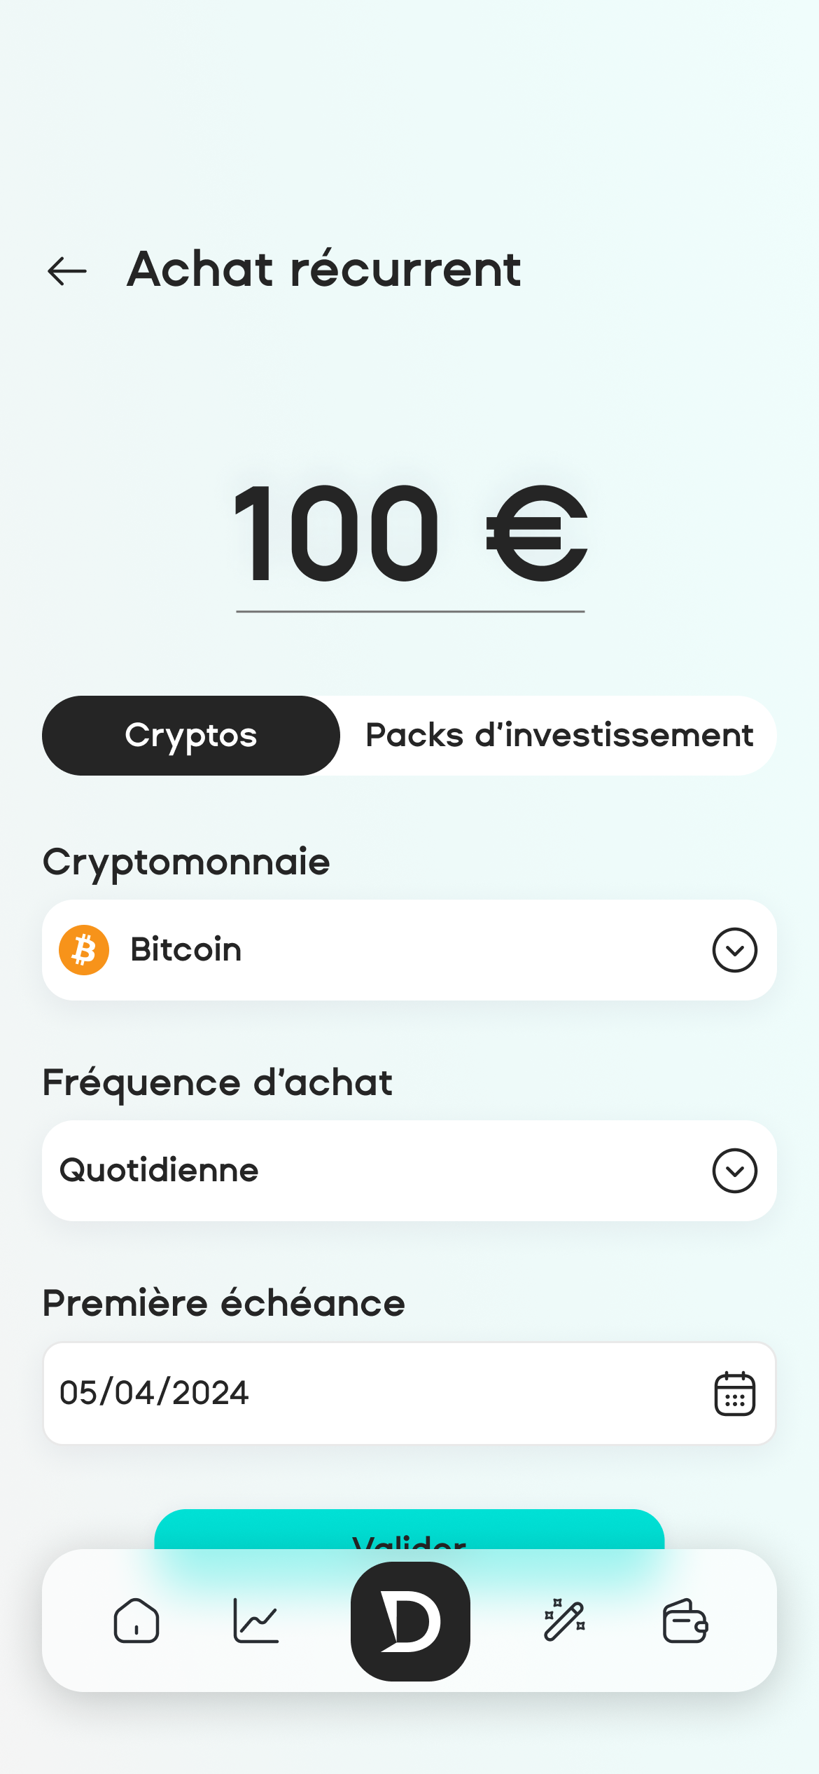819x1774 pixels.
Task: Click the 05/04/2024 date field
Action: [x=350, y=1393]
